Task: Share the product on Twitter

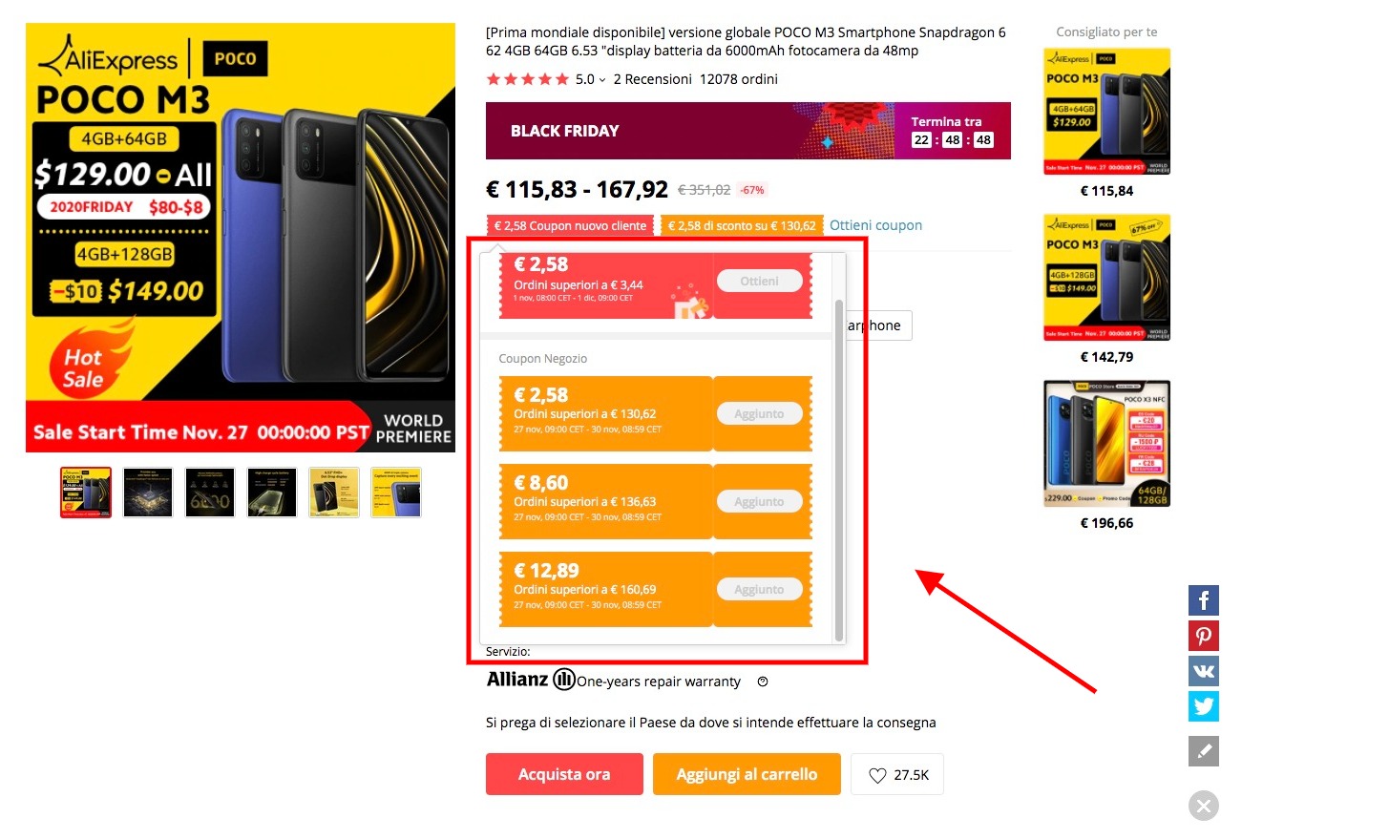Action: 1203,706
